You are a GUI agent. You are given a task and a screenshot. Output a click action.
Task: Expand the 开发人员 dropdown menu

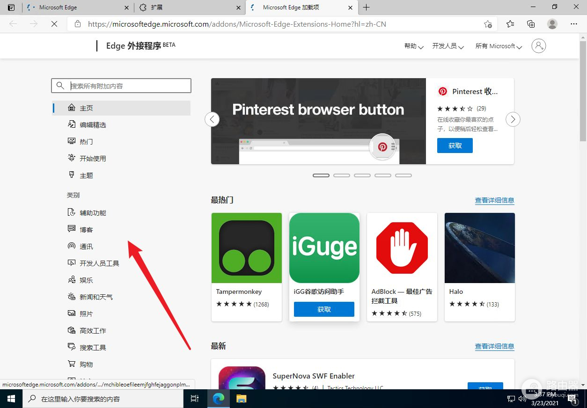448,46
